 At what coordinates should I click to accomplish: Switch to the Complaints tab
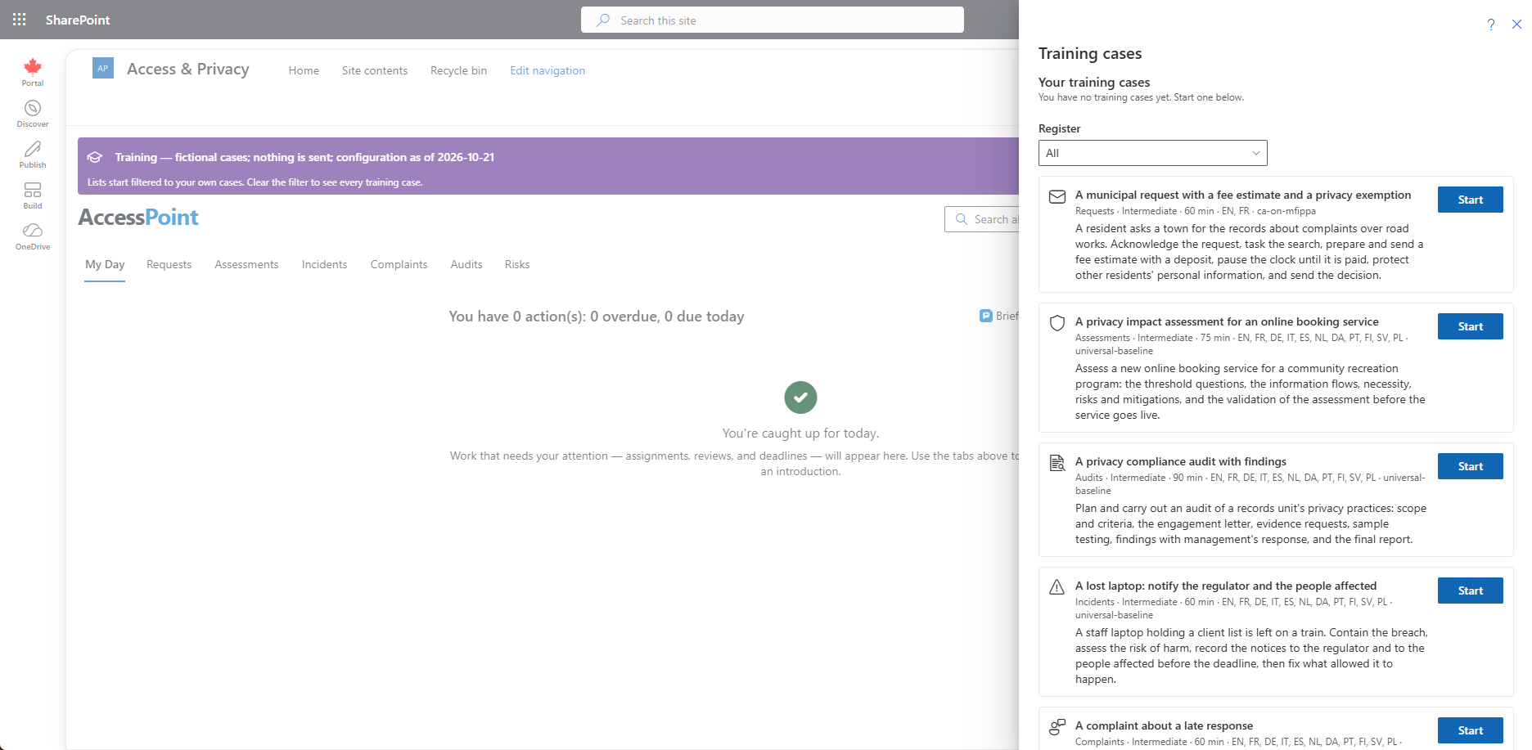click(399, 264)
